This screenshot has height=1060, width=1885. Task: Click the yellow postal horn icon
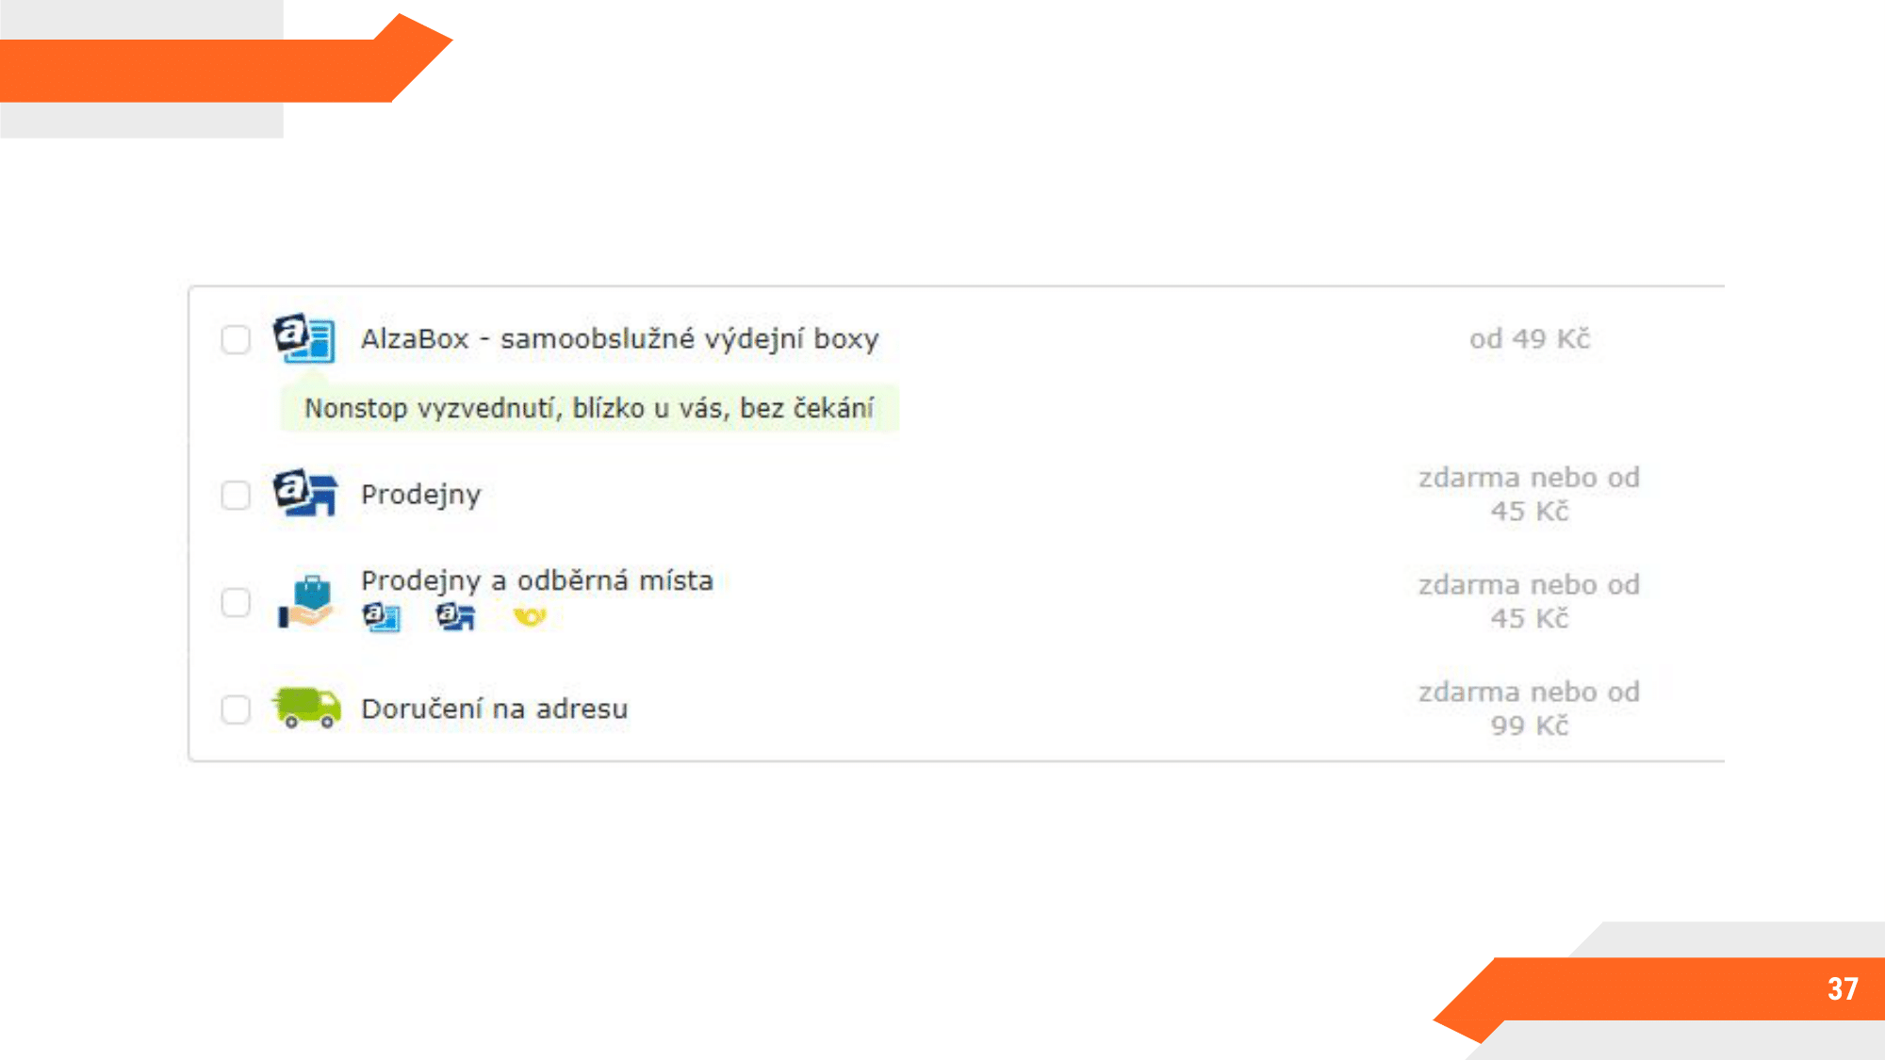tap(530, 616)
